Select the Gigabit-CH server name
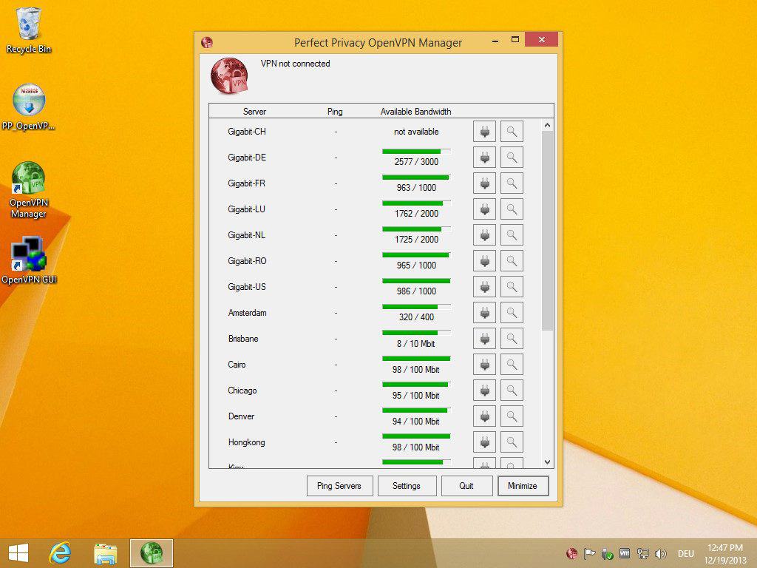This screenshot has width=757, height=568. point(247,132)
